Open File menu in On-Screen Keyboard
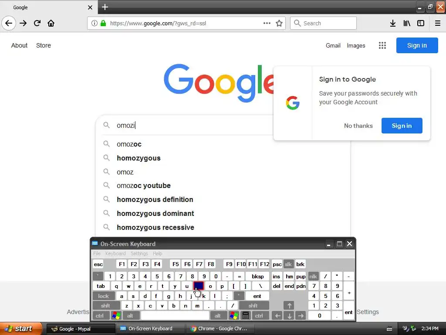446x335 pixels. pos(97,253)
